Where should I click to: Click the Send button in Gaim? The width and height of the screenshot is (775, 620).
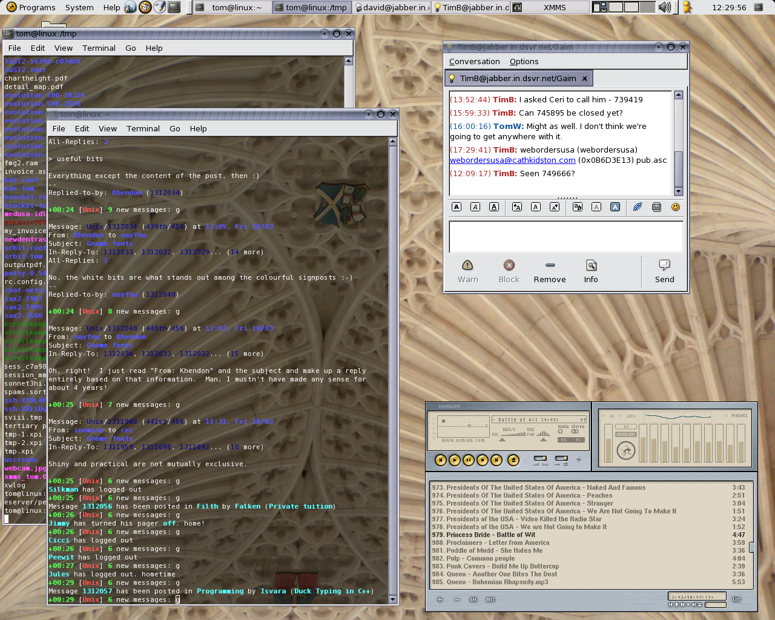pyautogui.click(x=664, y=271)
